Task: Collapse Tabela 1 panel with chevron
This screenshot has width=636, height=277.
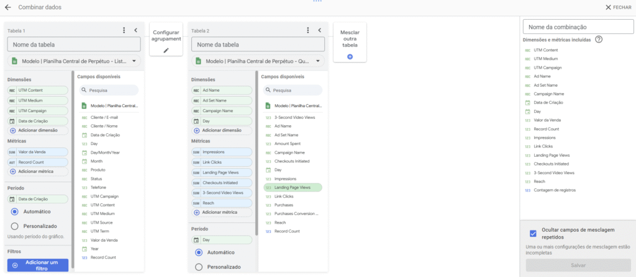Action: 135,30
